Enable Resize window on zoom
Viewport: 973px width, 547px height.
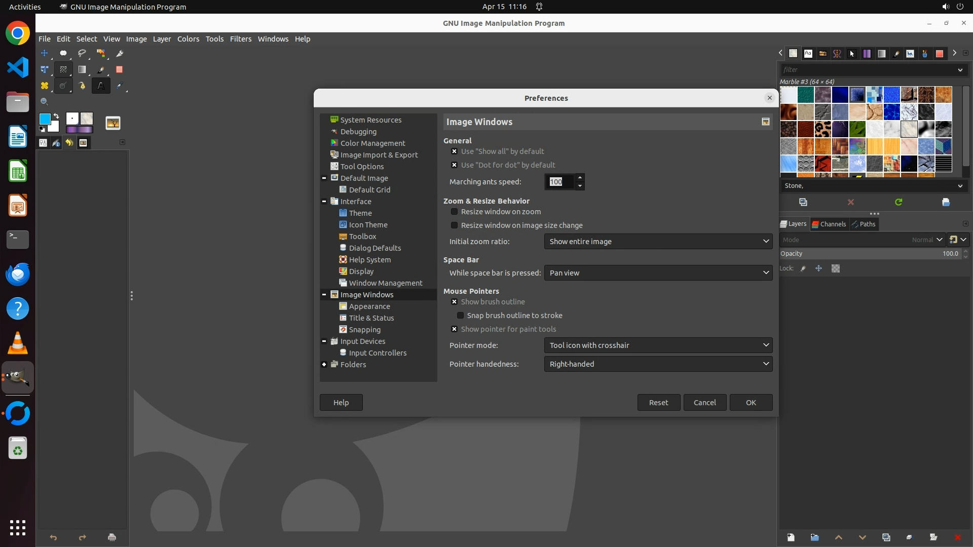[x=455, y=212]
